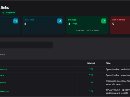This screenshot has width=130, height=97.
Task: Click the Not indexed count 0
Action: (x=113, y=24)
